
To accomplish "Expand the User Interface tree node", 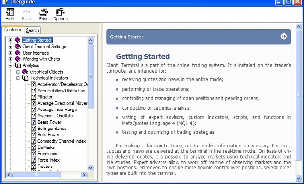I will pyautogui.click(x=10, y=53).
